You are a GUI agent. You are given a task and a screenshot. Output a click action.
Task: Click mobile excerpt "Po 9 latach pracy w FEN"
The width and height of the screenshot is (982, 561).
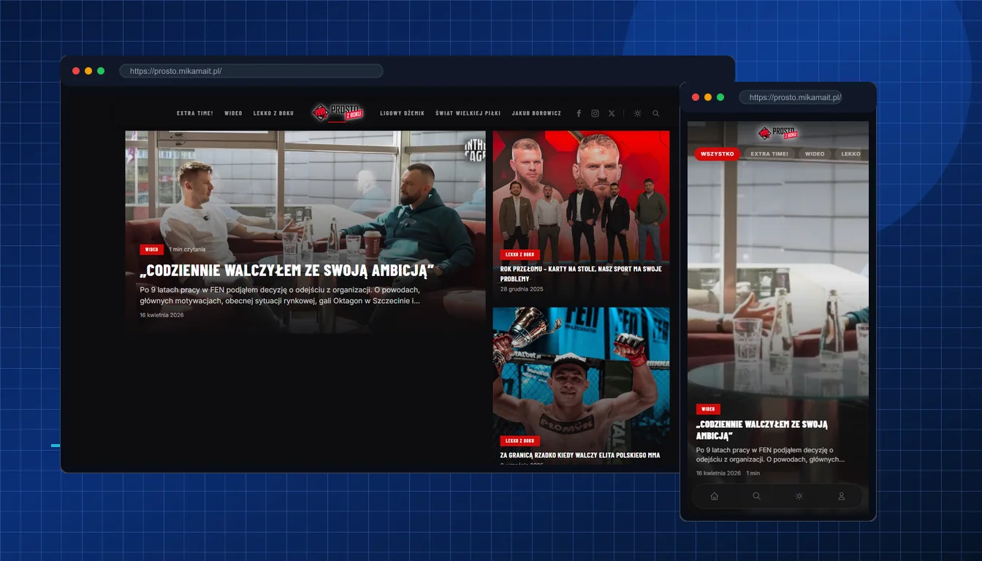click(x=771, y=455)
